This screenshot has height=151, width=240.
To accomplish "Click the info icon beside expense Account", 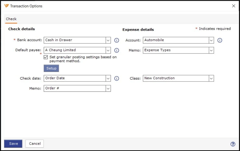I will pos(220,40).
